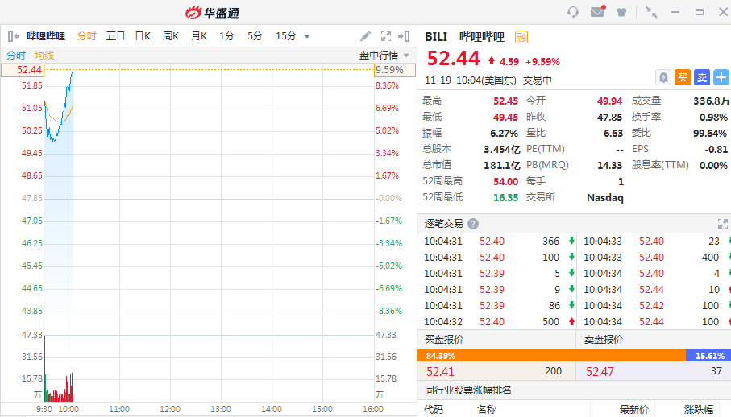Open customer service headset icon
The image size is (731, 417).
click(x=573, y=12)
